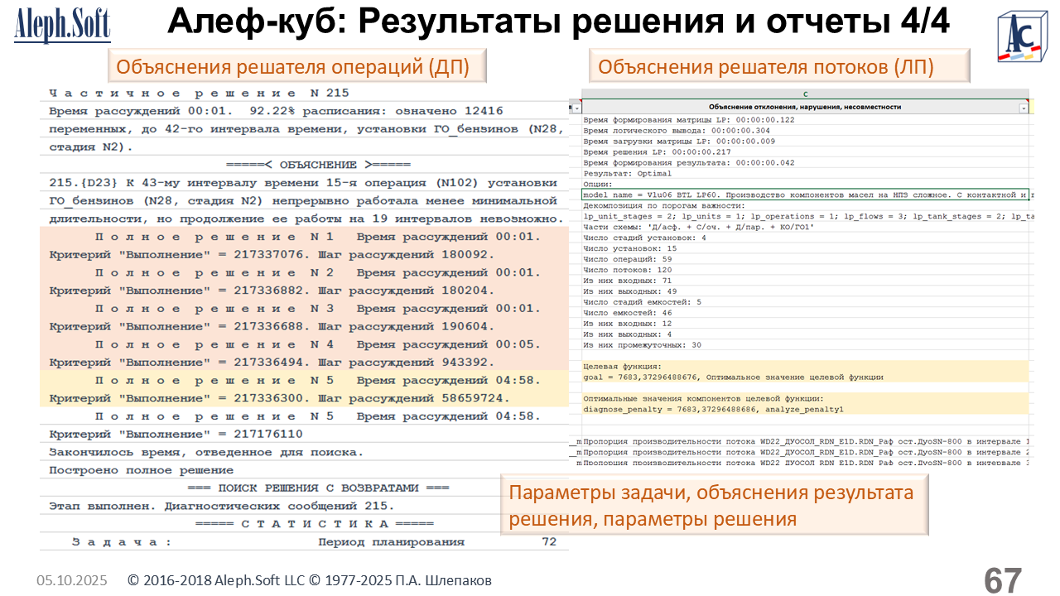The height and width of the screenshot is (596, 1060).
Task: Click the date 05.10.2025 in footer
Action: tap(71, 581)
